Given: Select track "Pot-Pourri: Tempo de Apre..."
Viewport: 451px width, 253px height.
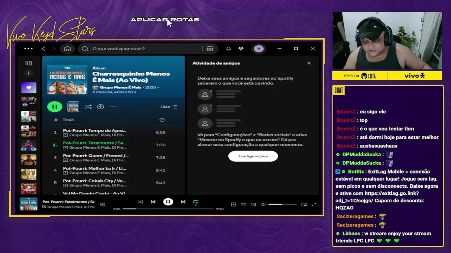Looking at the screenshot, I should [x=113, y=132].
